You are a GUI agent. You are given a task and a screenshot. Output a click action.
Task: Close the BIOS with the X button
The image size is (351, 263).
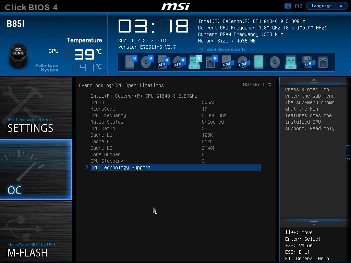[341, 6]
